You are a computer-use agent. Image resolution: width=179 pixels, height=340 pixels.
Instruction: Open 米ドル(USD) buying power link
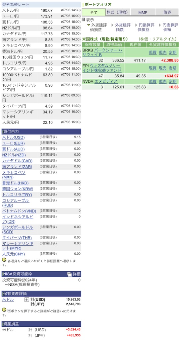click(13, 137)
